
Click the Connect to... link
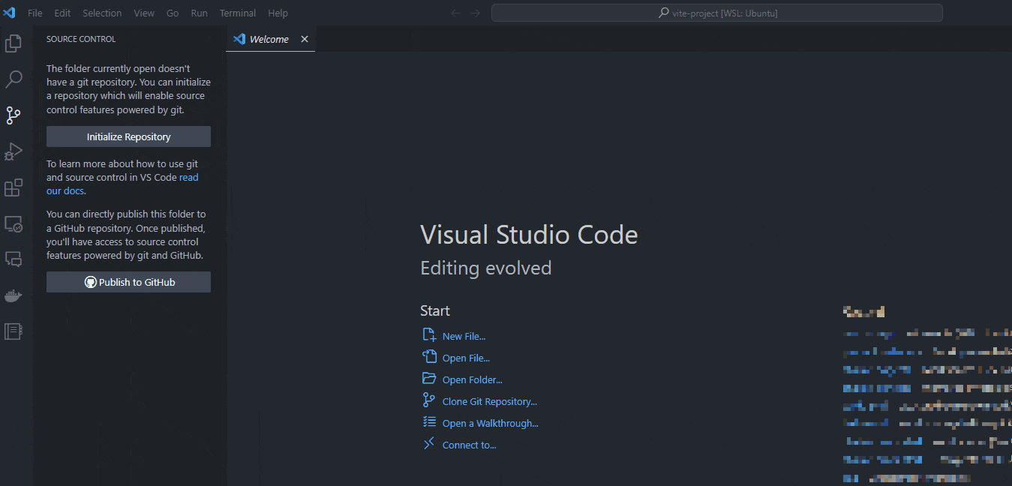click(470, 445)
